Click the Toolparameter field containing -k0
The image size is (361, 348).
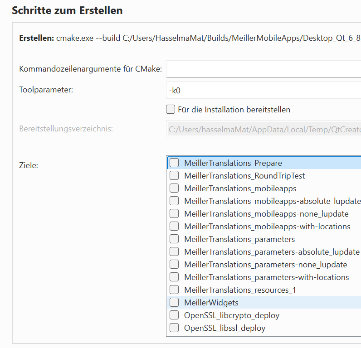[x=263, y=90]
